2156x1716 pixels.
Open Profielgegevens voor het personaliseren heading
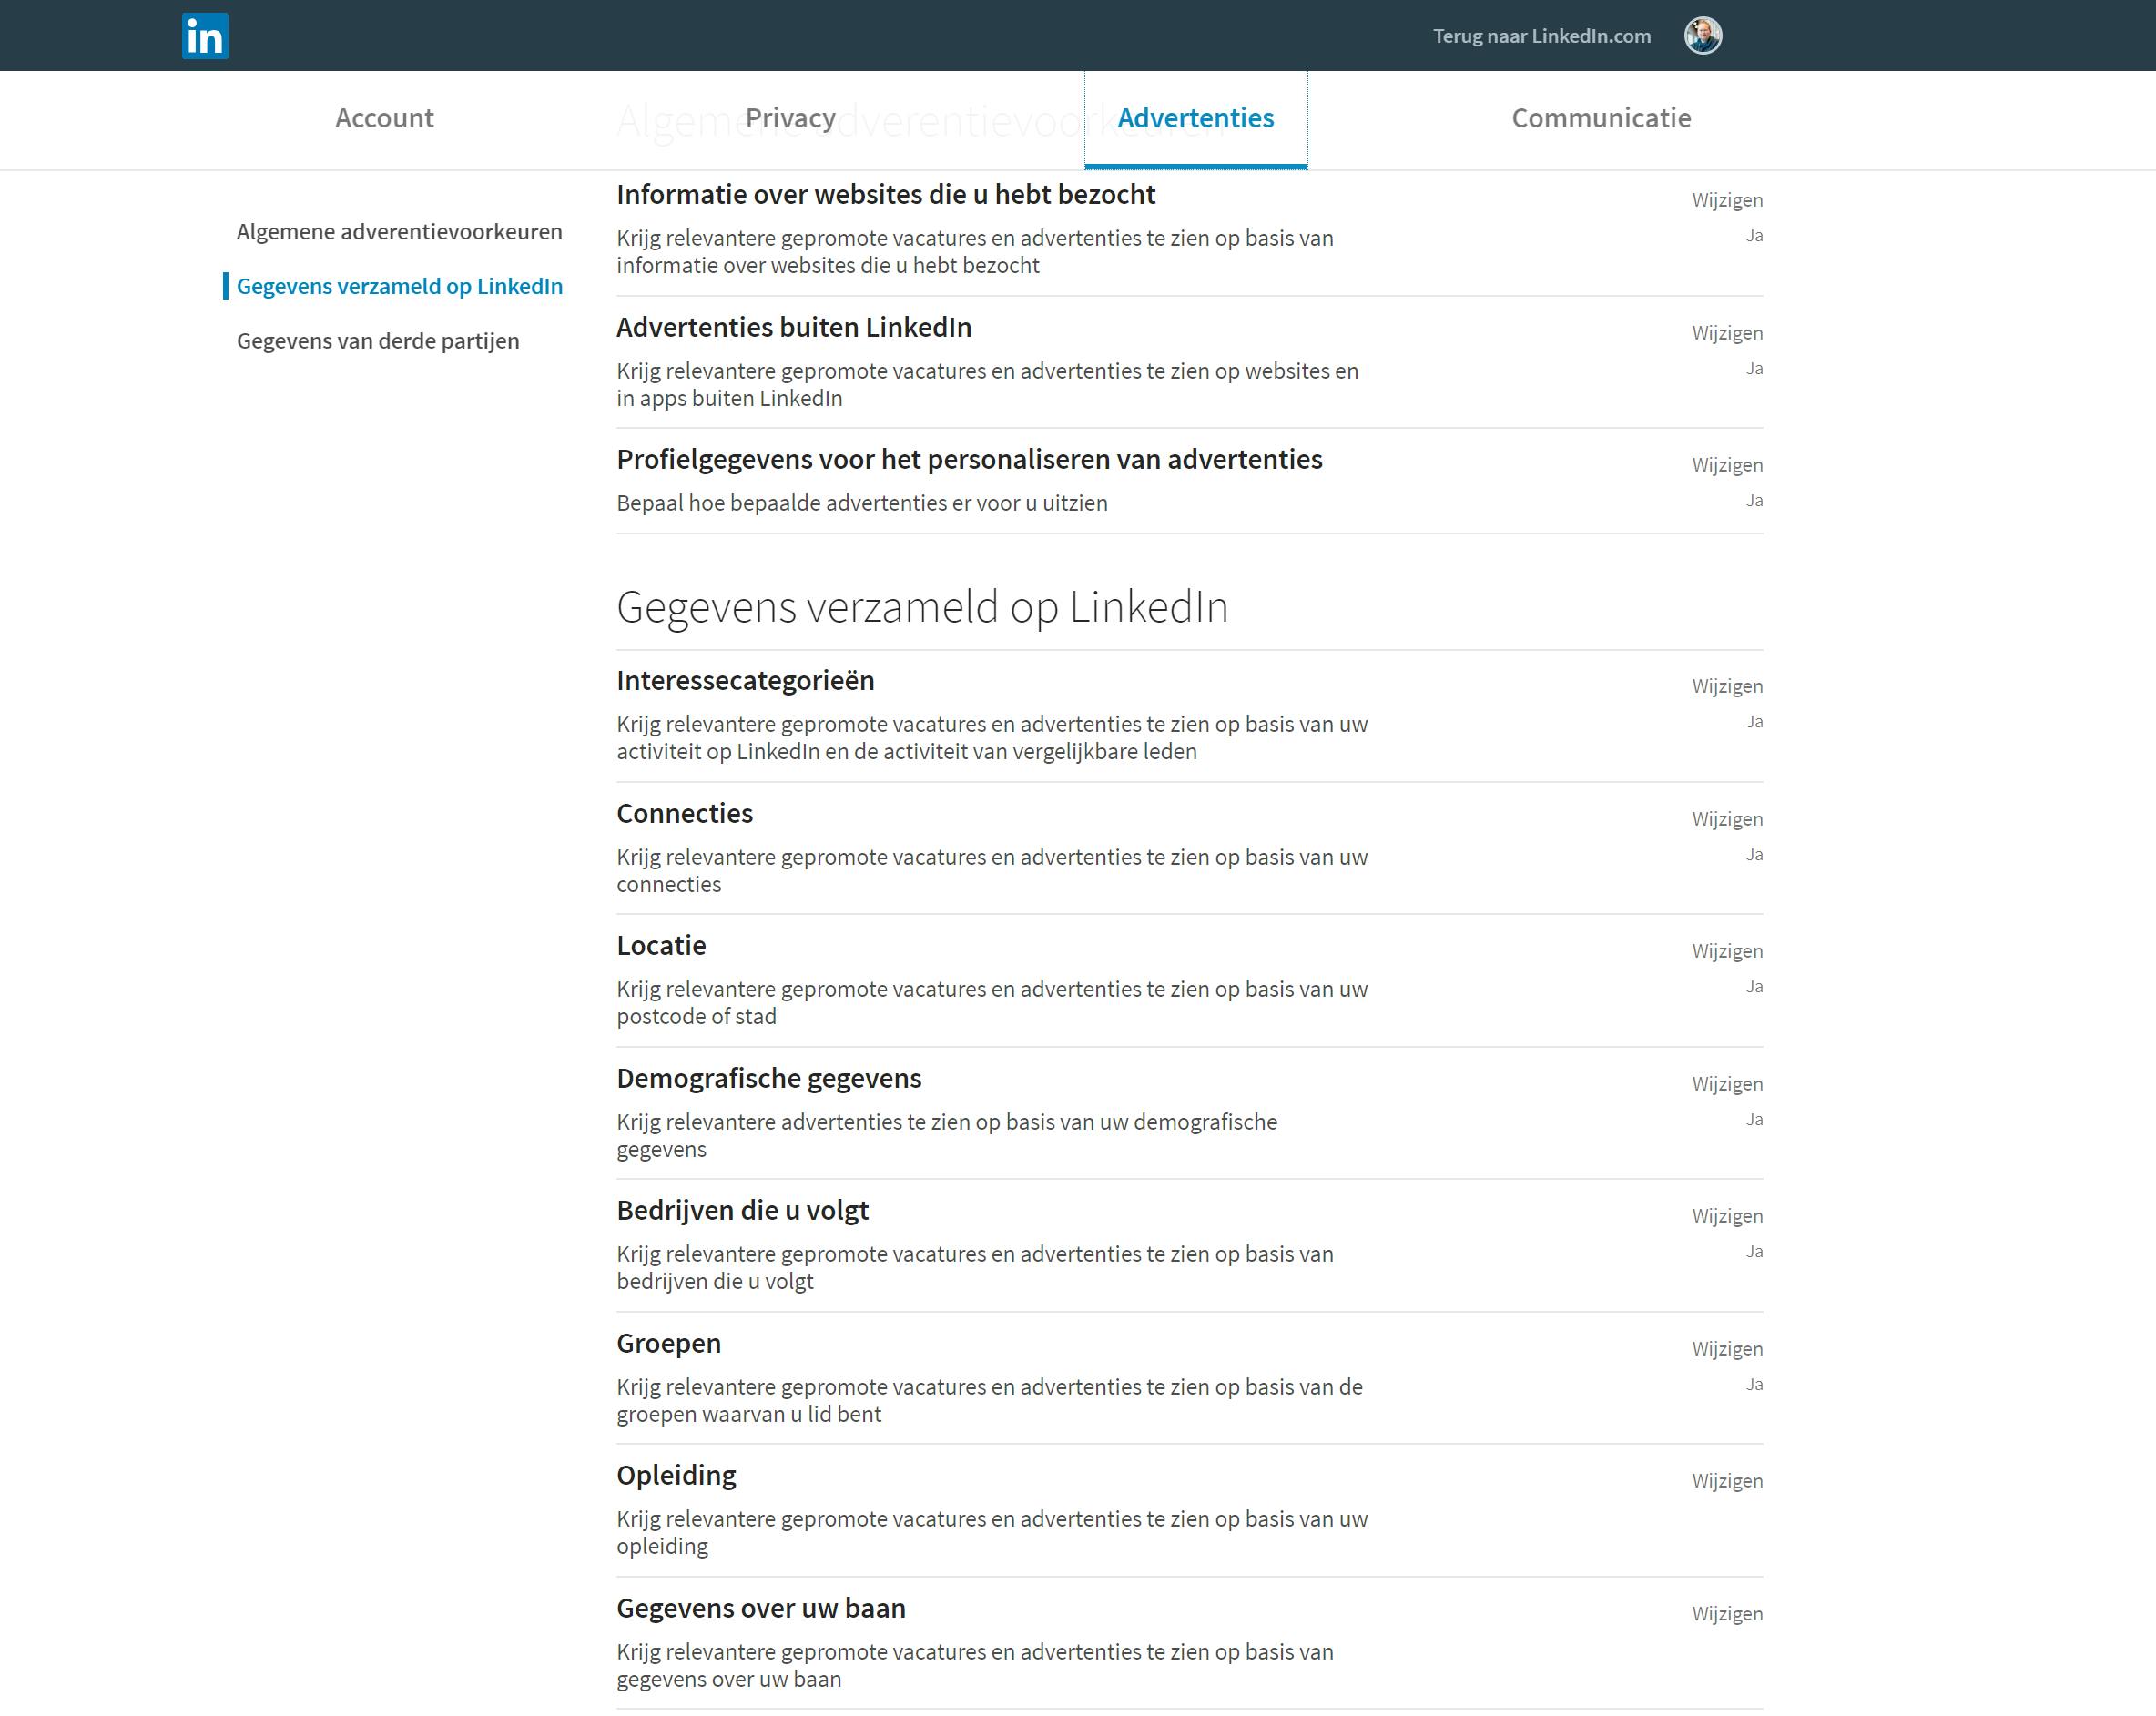(x=968, y=459)
